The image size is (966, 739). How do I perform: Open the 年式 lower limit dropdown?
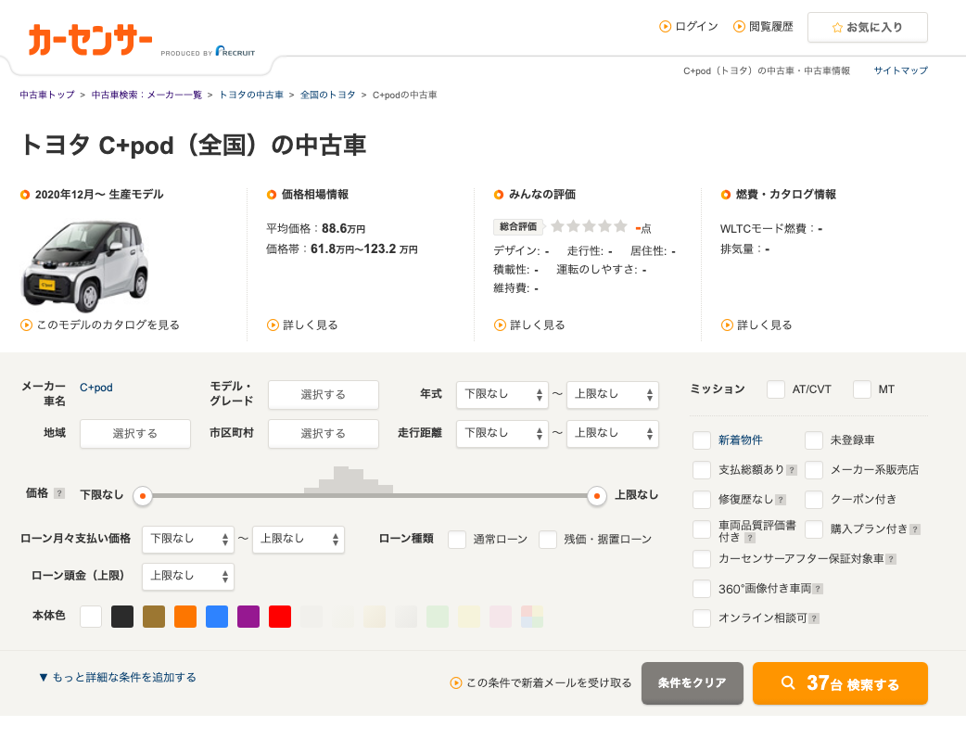point(502,394)
